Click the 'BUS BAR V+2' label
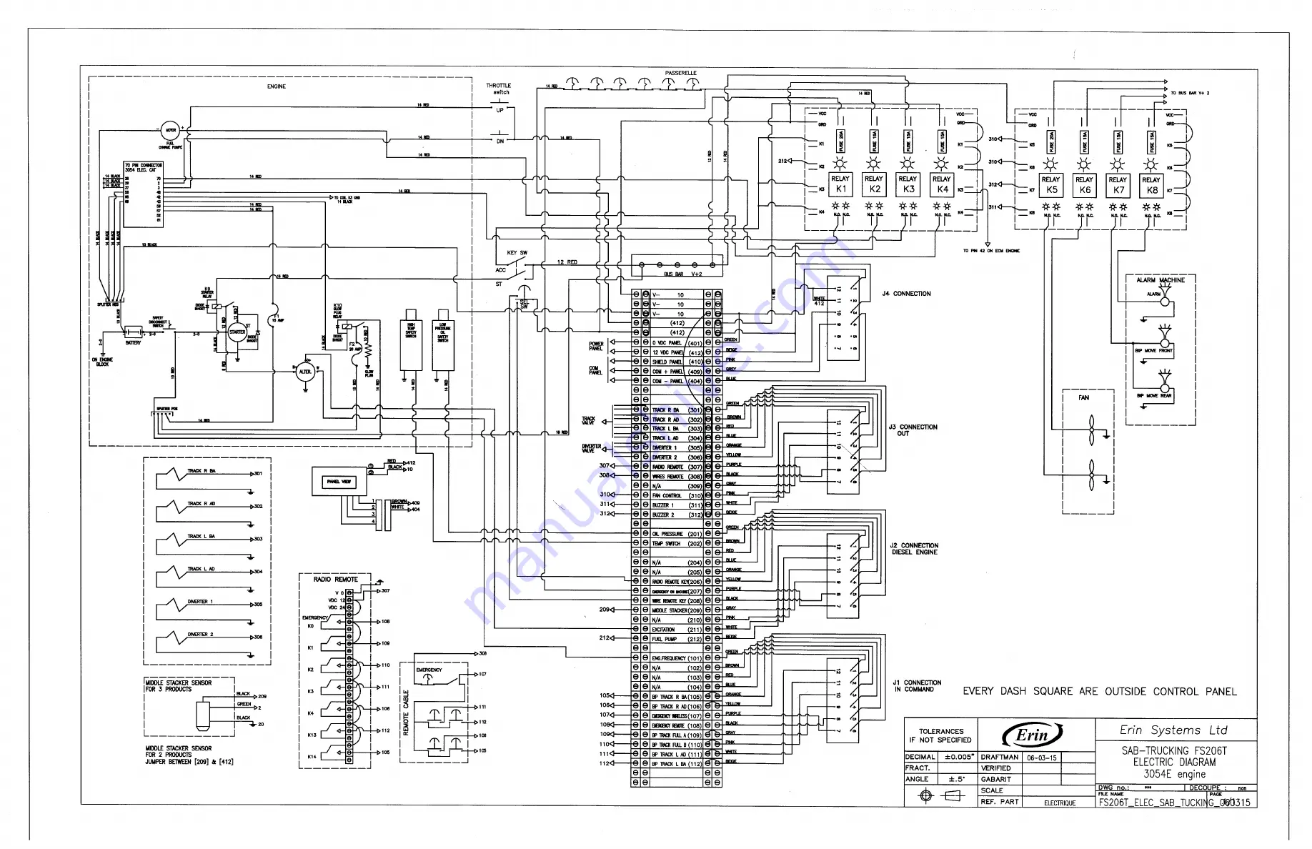The height and width of the screenshot is (849, 1312). pos(683,274)
